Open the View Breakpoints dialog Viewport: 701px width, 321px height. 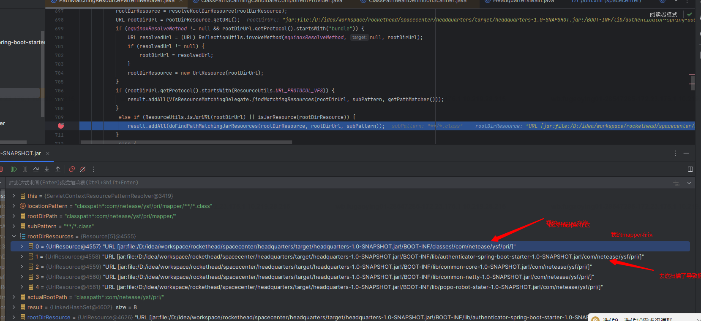[x=72, y=169]
